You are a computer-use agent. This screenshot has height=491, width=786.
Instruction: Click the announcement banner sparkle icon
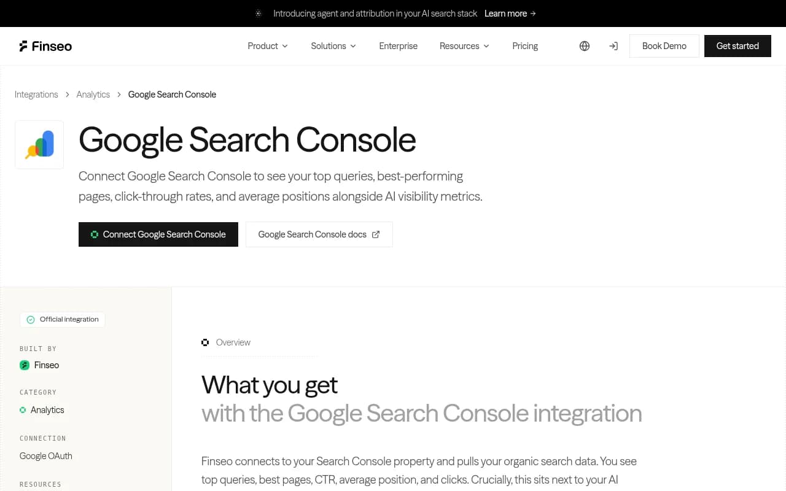(259, 14)
